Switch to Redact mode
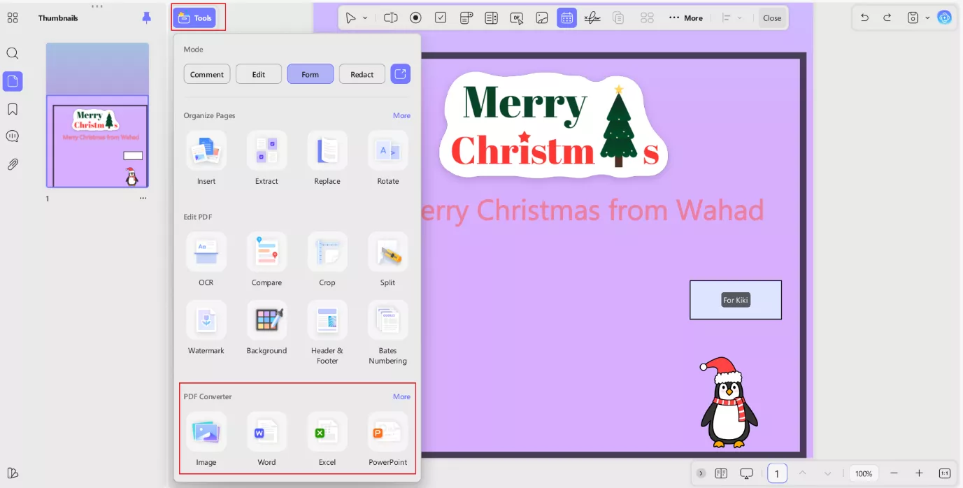 (x=362, y=73)
